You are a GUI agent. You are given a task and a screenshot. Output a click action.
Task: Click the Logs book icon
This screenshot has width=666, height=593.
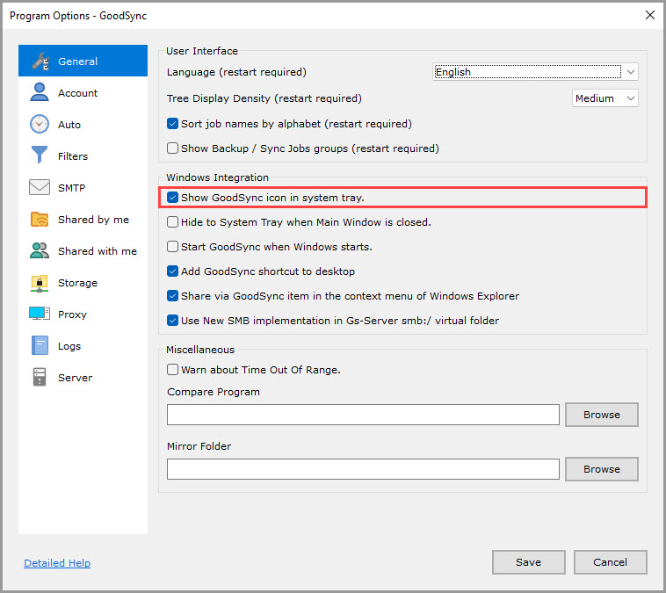click(x=40, y=345)
